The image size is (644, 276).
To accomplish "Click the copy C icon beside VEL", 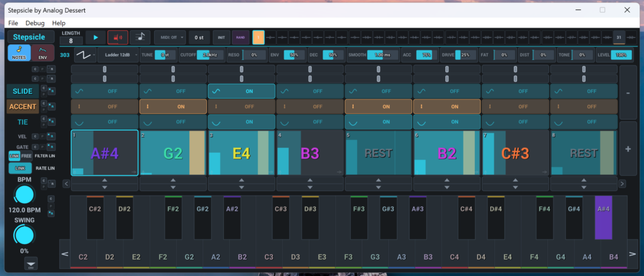I will tap(35, 136).
